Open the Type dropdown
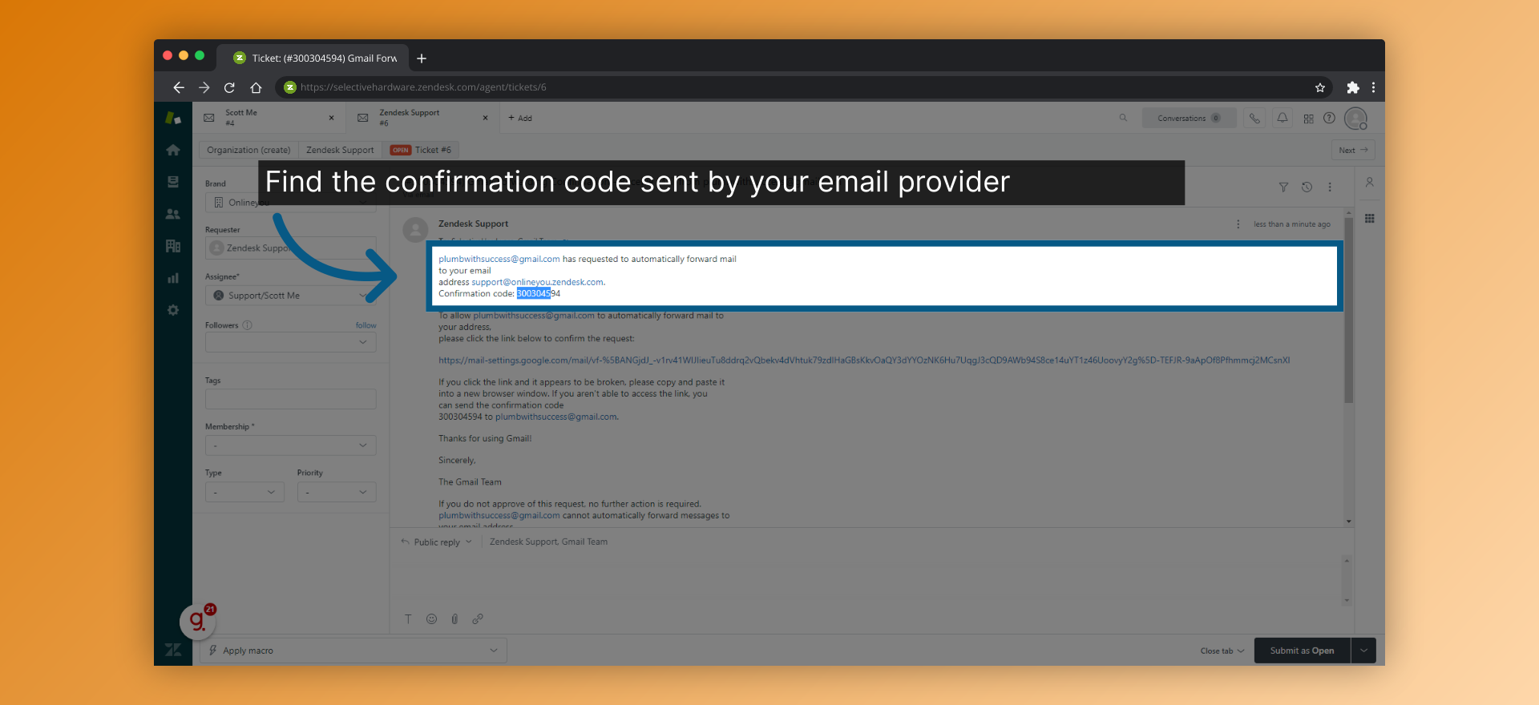1539x705 pixels. [244, 492]
